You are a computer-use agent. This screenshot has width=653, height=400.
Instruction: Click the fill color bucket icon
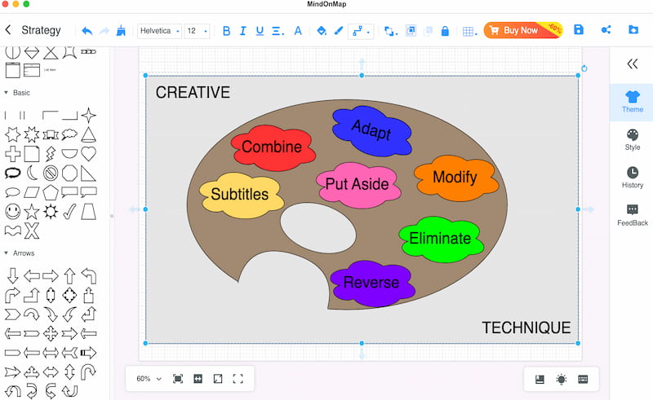(321, 31)
